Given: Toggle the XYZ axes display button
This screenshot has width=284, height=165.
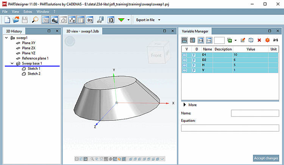Looking at the screenshot, I should coord(72,20).
